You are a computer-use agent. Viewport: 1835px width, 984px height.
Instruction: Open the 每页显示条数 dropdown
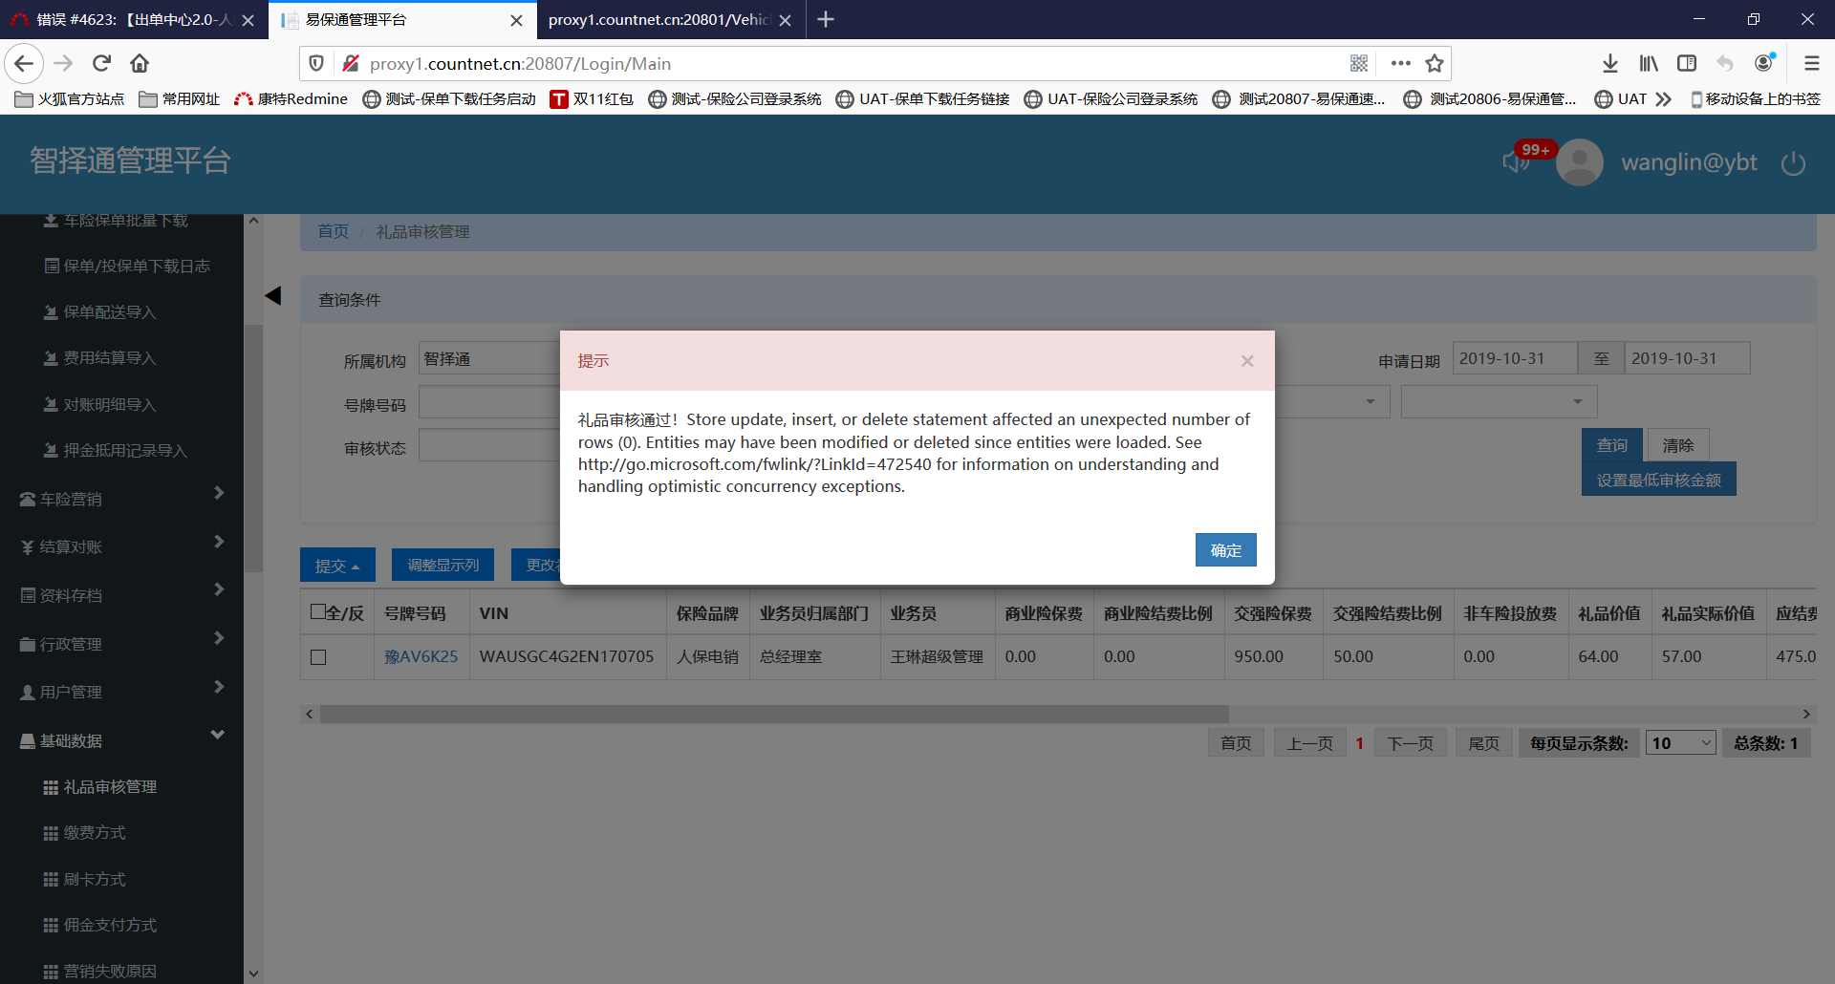coord(1680,743)
